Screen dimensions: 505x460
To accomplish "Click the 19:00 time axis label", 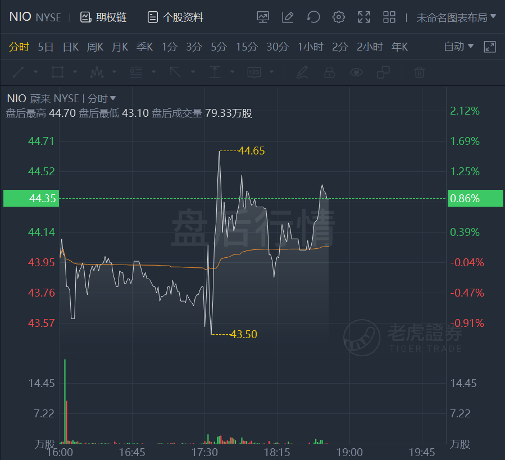I will point(349,452).
